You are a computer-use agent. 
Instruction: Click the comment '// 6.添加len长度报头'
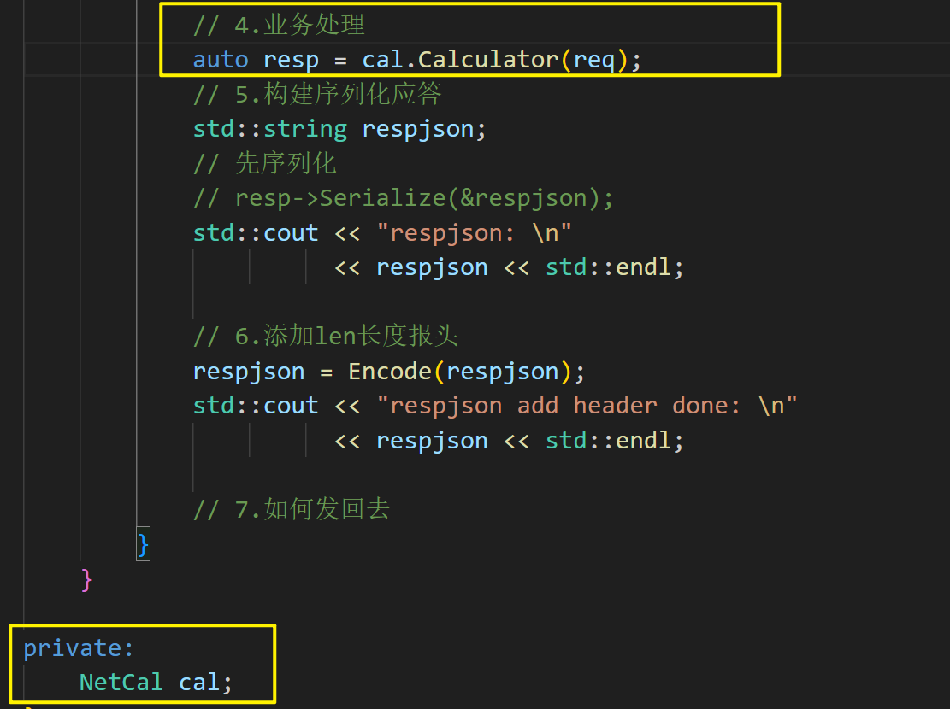[325, 336]
